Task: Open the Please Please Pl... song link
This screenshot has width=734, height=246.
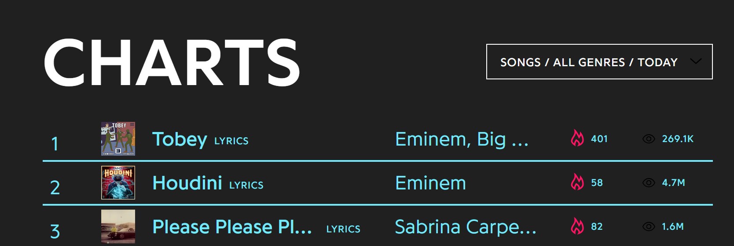Action: coord(232,227)
